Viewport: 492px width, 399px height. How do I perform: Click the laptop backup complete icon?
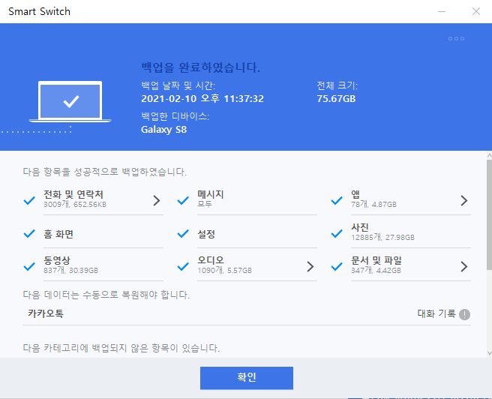click(x=70, y=102)
